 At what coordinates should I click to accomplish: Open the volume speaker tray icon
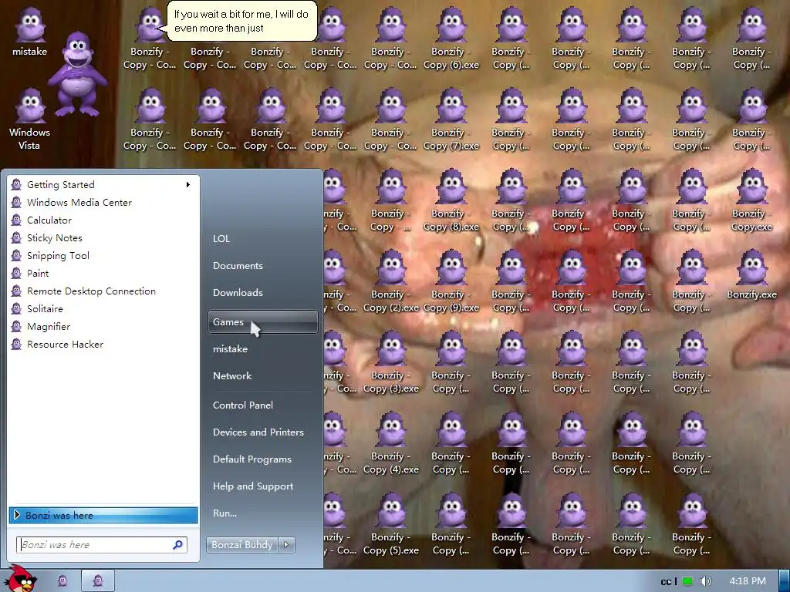pyautogui.click(x=705, y=581)
